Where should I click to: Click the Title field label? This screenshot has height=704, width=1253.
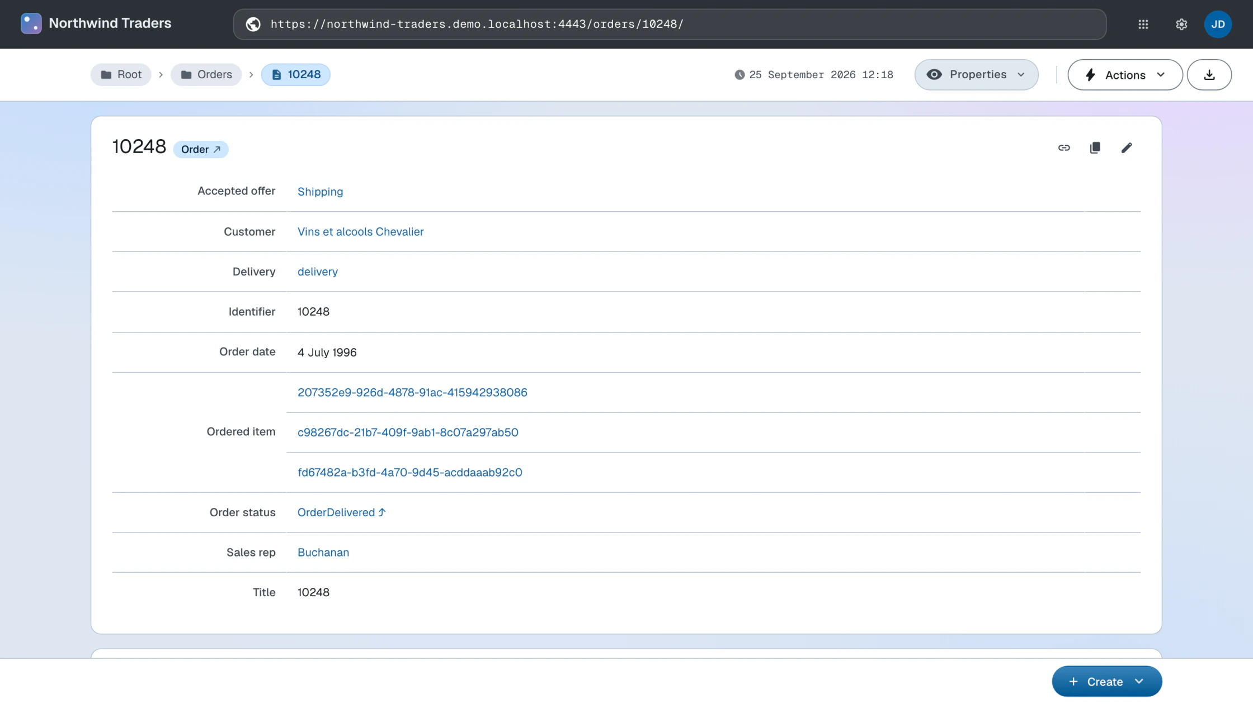pyautogui.click(x=264, y=593)
